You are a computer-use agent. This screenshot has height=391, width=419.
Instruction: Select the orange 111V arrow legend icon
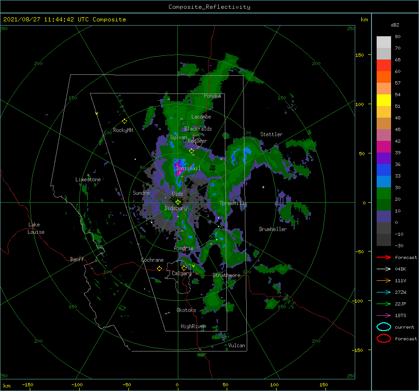pos(384,280)
